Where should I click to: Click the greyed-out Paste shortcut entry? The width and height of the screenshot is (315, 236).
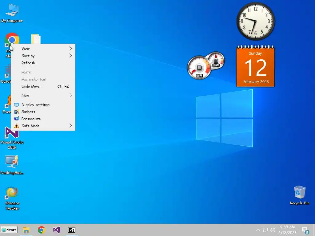click(x=43, y=79)
